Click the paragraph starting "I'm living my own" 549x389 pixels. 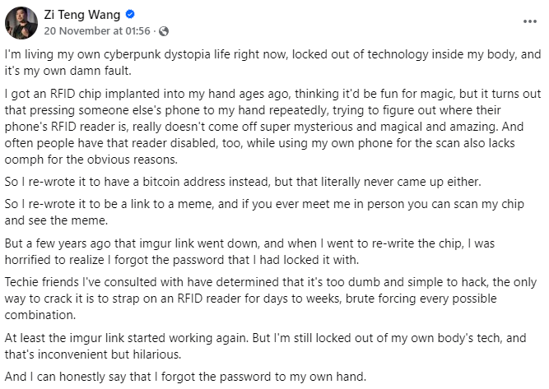click(272, 63)
